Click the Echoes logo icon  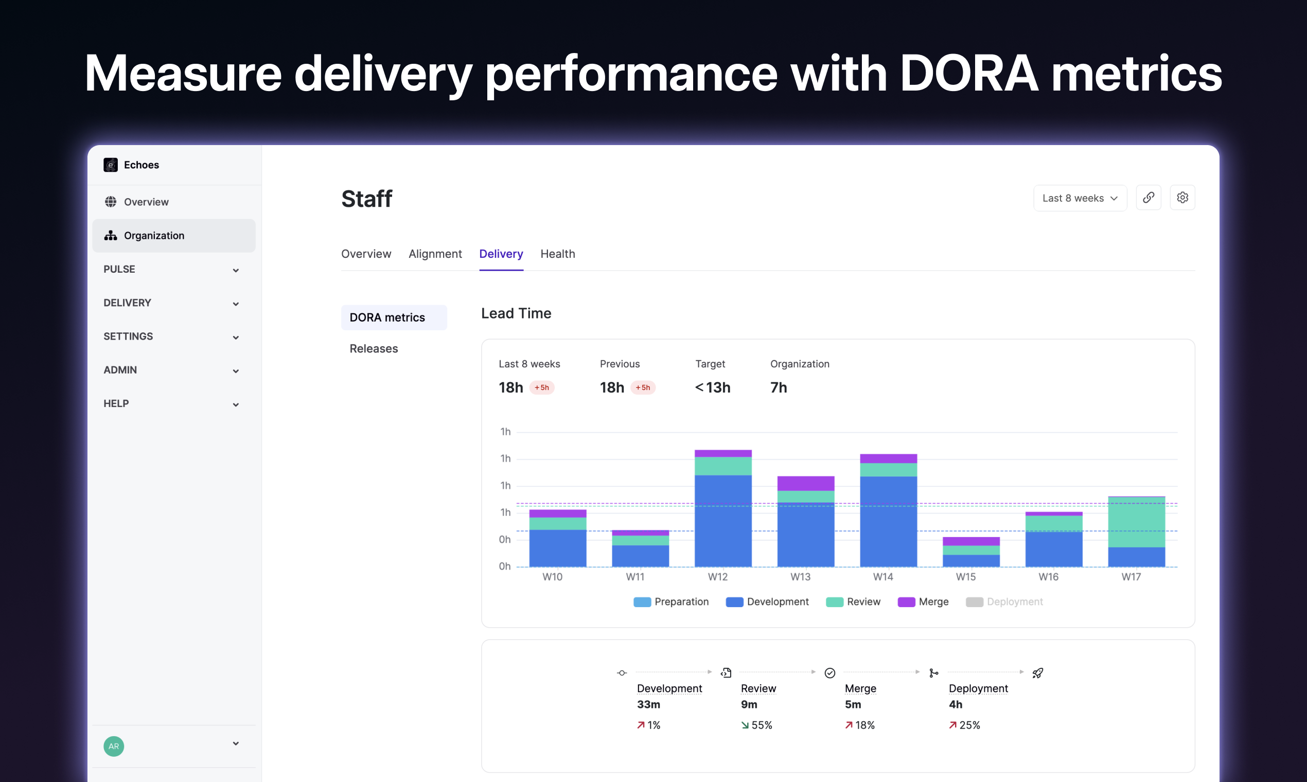pos(110,165)
